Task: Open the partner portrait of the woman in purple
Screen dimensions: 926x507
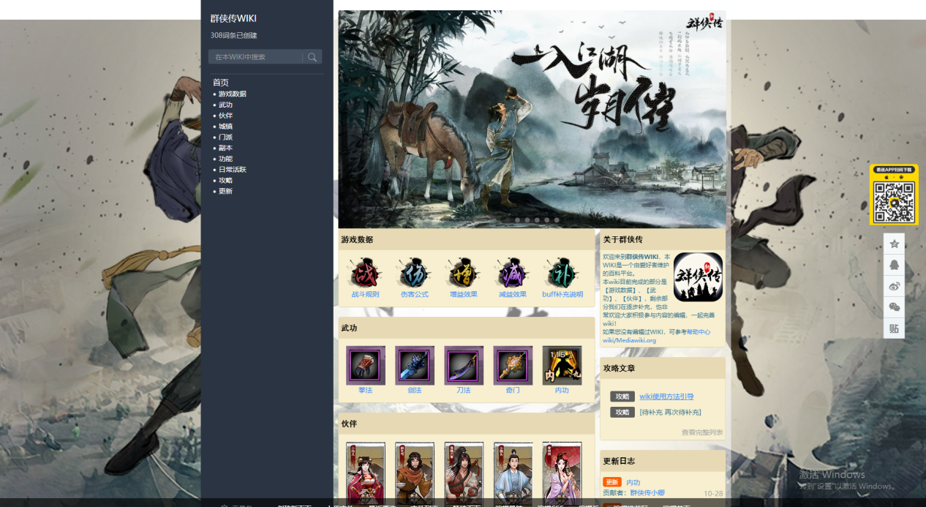Action: [x=562, y=473]
